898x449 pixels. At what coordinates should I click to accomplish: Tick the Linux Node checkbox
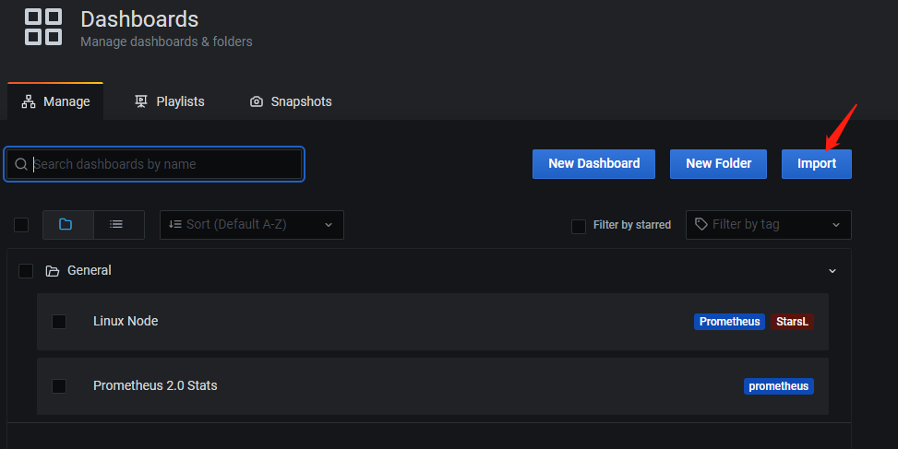(59, 322)
